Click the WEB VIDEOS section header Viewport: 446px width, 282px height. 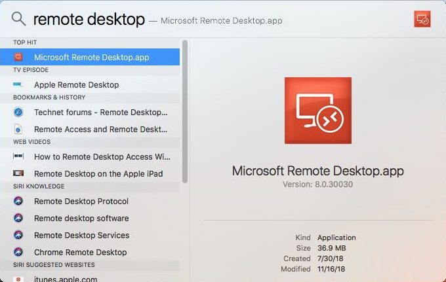(31, 142)
